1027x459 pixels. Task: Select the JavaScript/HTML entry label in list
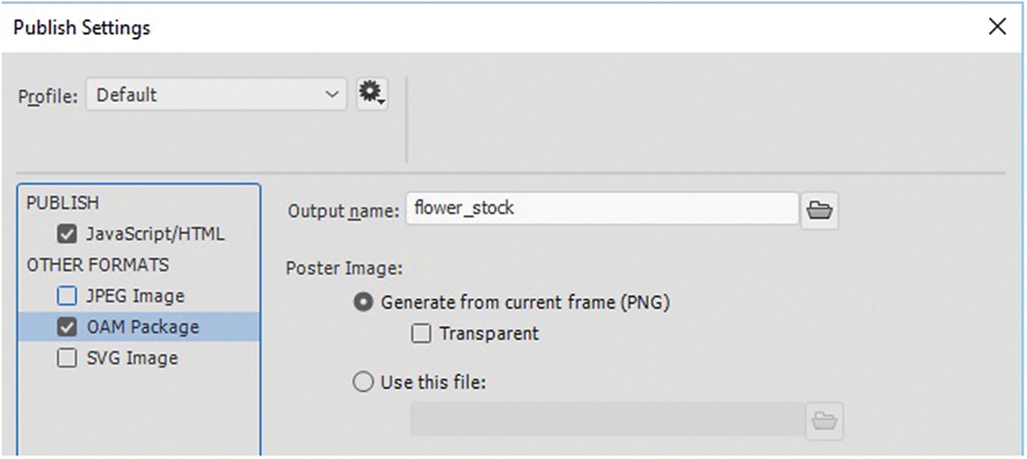point(155,234)
